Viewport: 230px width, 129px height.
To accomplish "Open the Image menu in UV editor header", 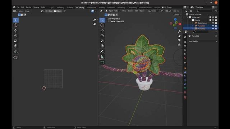I will pos(27,11).
